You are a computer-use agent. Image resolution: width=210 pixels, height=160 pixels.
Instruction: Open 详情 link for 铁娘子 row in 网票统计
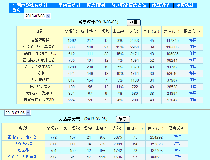(193, 47)
